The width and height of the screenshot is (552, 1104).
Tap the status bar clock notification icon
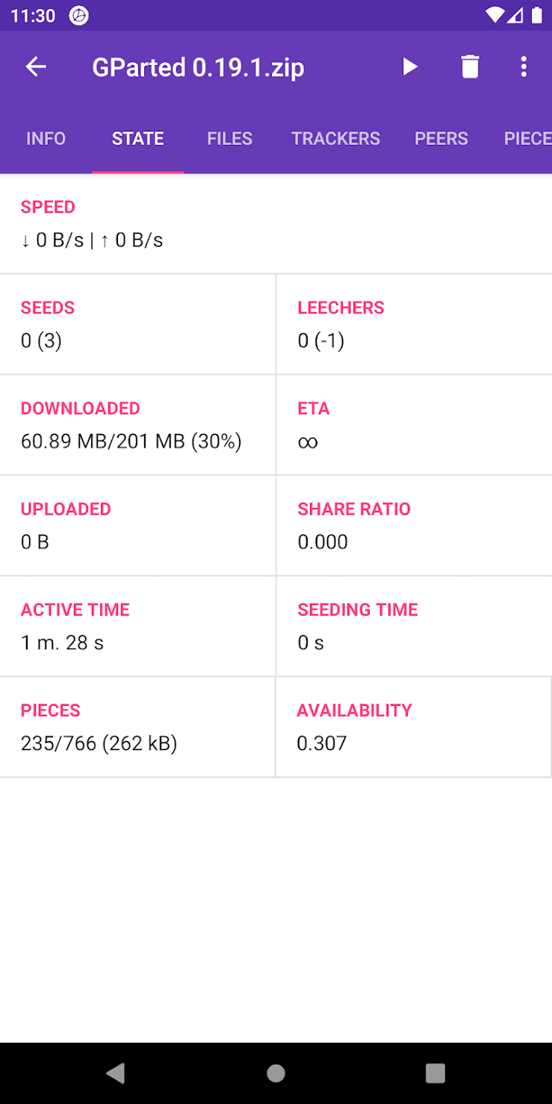78,16
